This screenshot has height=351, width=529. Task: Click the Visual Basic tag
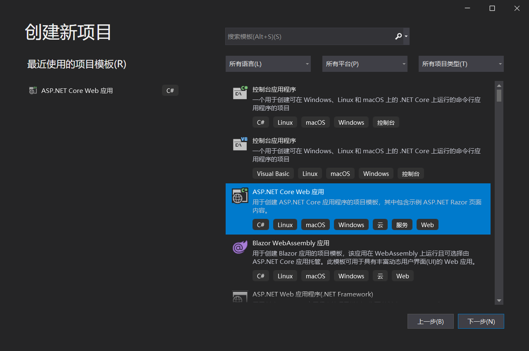point(273,173)
